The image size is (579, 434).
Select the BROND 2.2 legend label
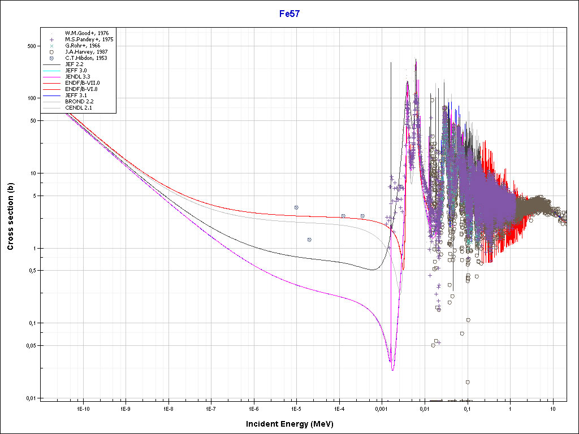(x=78, y=102)
